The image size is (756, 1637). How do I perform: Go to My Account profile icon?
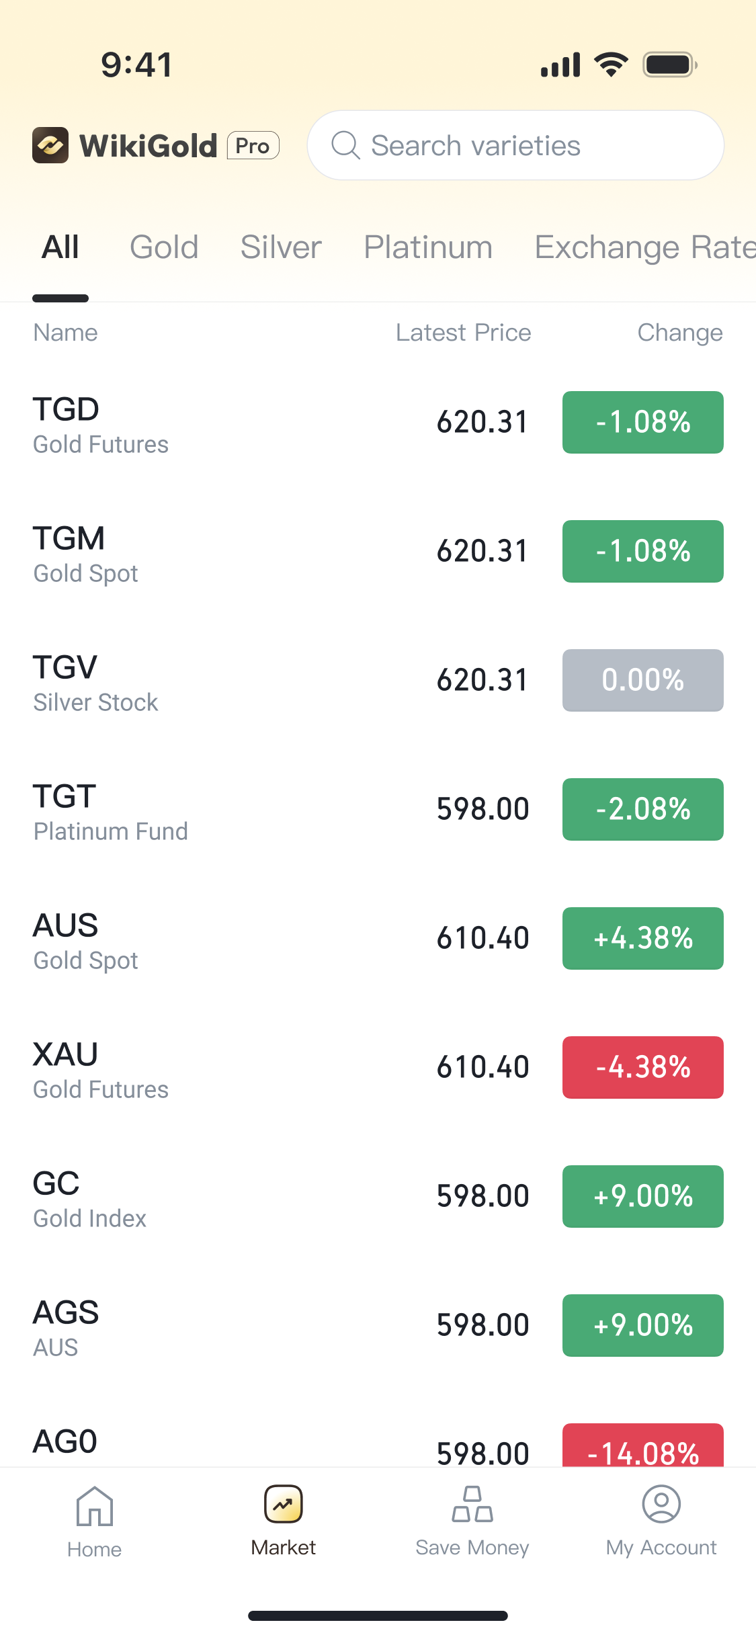(x=661, y=1504)
